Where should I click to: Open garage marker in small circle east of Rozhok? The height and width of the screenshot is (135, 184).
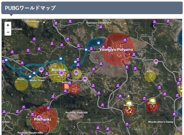pyautogui.click(x=76, y=73)
